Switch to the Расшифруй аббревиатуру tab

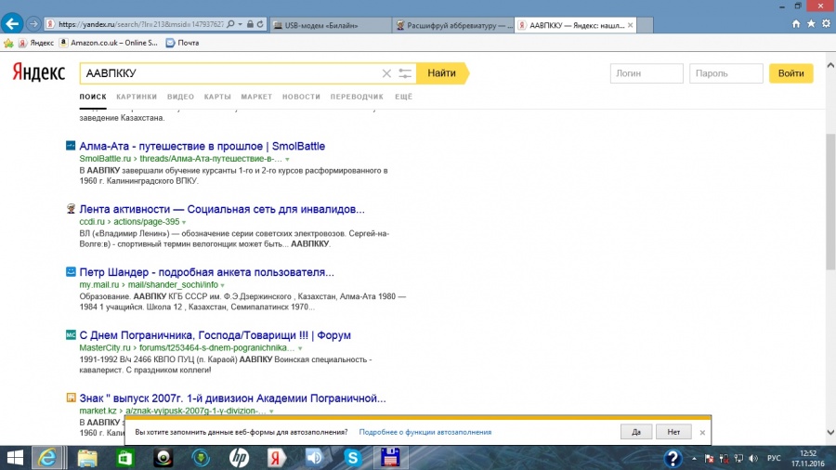(453, 25)
